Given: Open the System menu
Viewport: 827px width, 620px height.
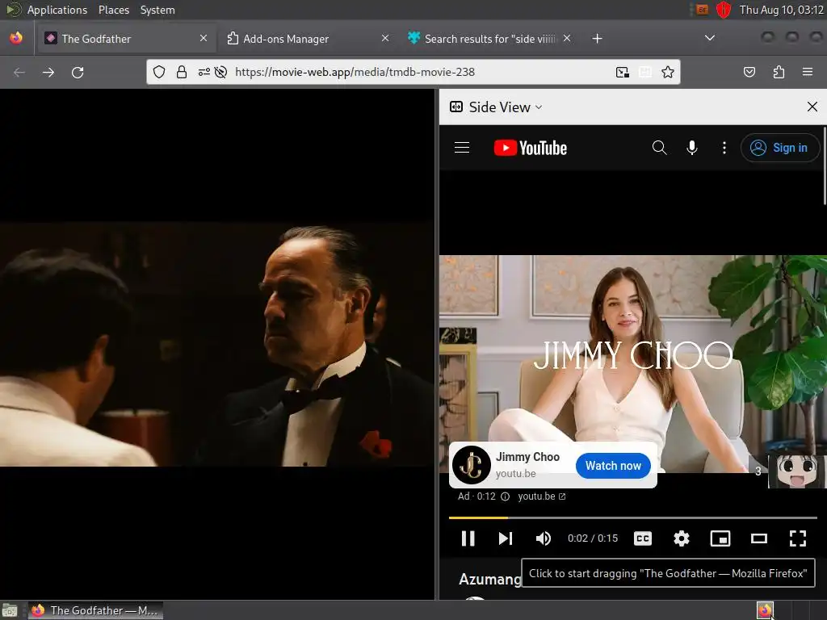Looking at the screenshot, I should pos(157,10).
